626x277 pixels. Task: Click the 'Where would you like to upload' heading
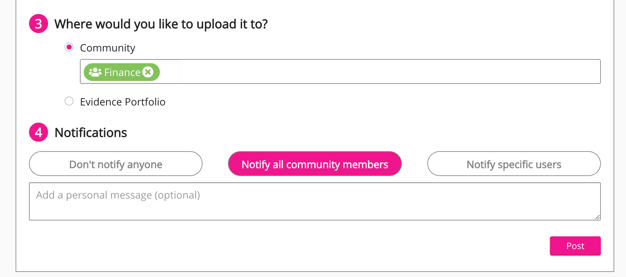click(161, 24)
